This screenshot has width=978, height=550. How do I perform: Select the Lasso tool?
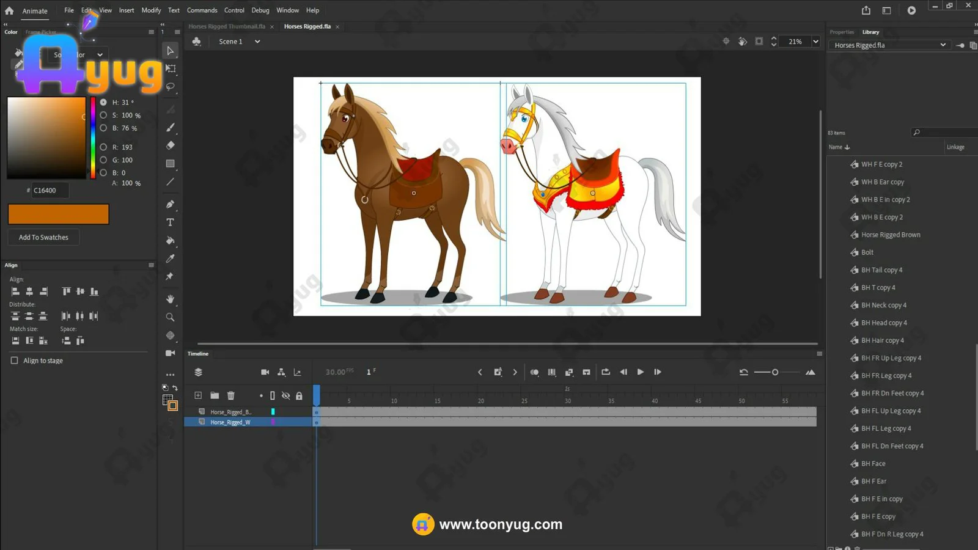171,87
